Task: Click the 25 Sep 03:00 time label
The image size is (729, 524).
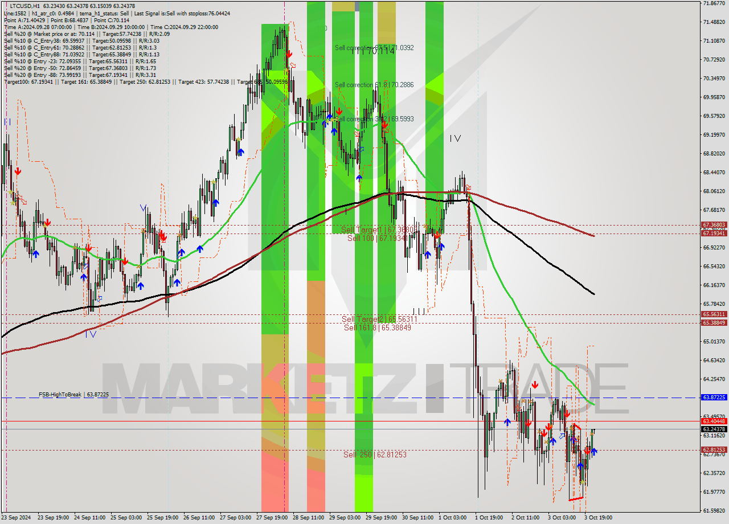Action: 126,518
